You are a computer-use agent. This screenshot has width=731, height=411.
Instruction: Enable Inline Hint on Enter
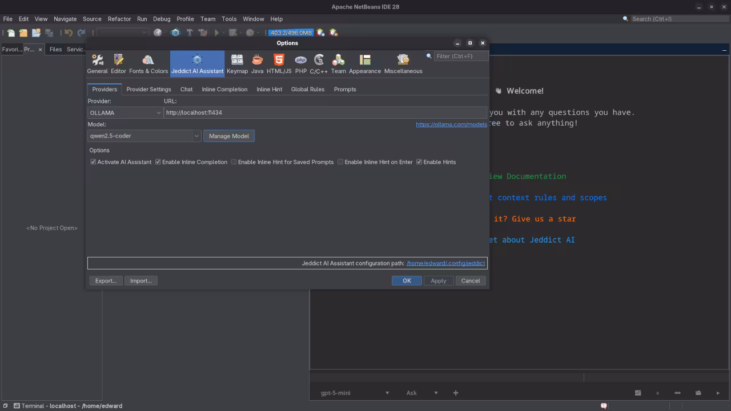tap(340, 162)
